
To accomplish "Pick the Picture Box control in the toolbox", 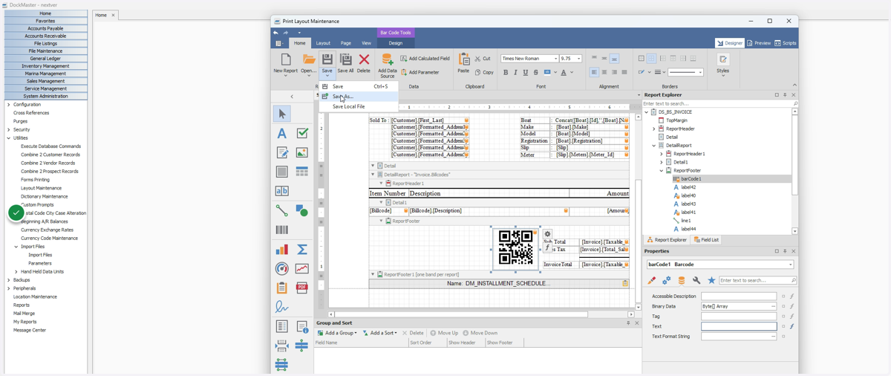I will (x=302, y=152).
